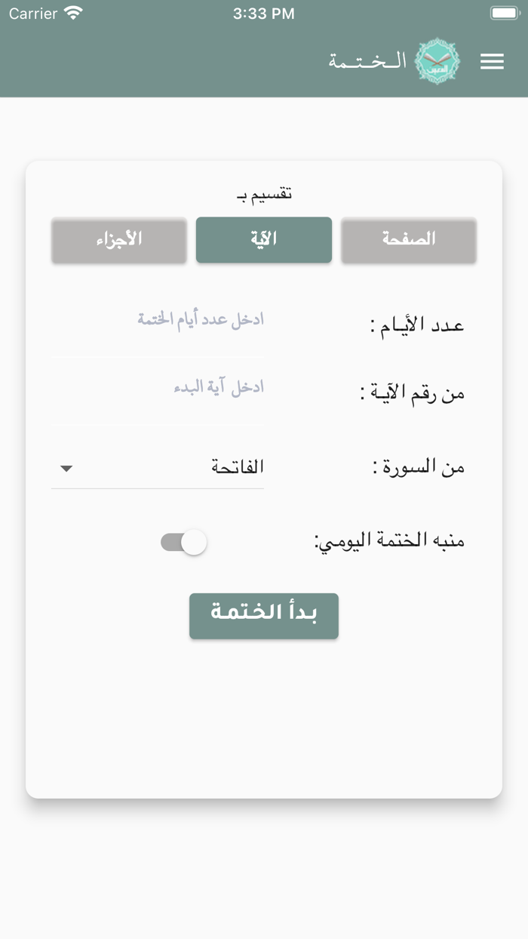Keep the الآية tab selected

click(263, 240)
